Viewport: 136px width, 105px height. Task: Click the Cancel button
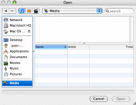[99, 99]
